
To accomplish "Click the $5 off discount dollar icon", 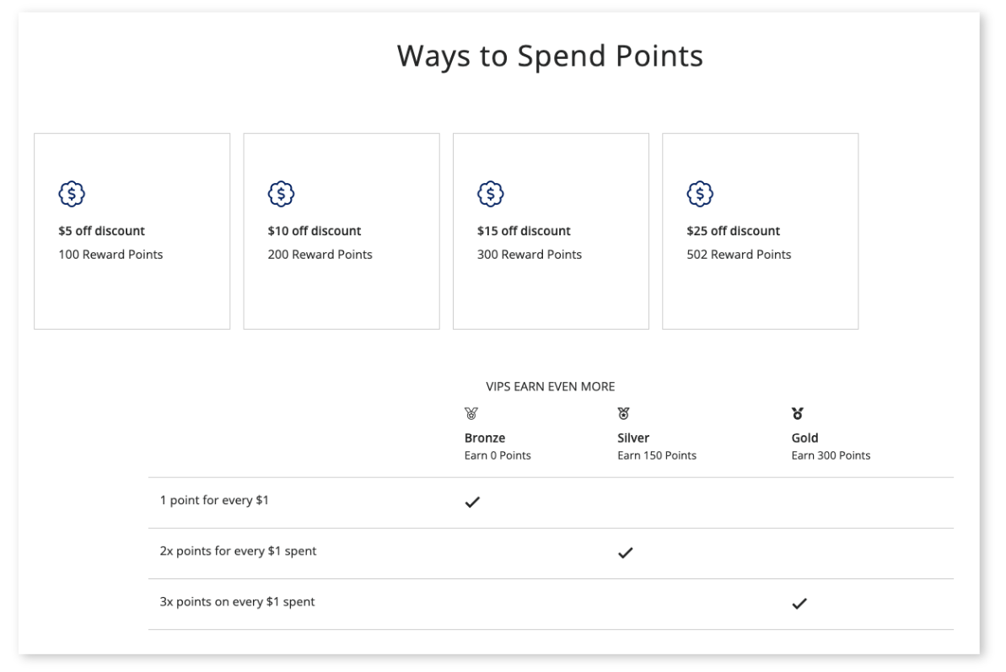I will click(x=71, y=194).
